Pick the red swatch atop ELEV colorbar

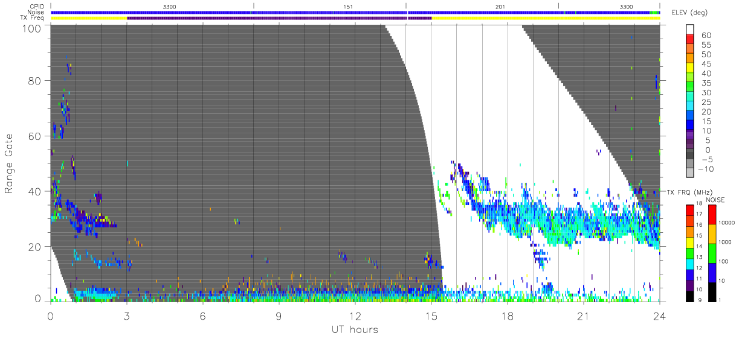coord(689,39)
